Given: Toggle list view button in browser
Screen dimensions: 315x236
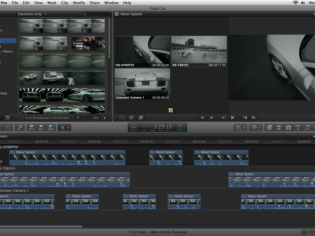Looking at the screenshot, I should tap(8, 118).
